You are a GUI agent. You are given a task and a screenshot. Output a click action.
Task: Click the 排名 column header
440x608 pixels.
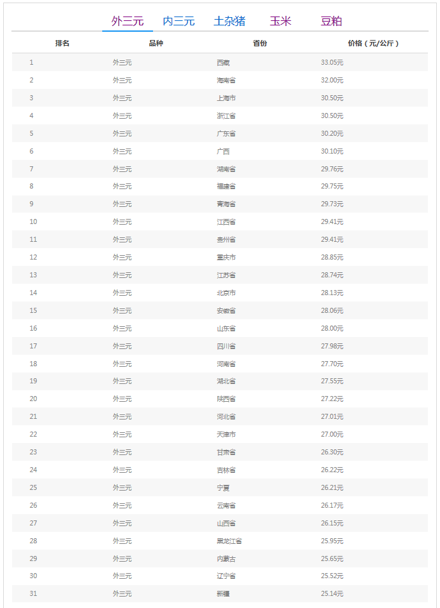(62, 44)
